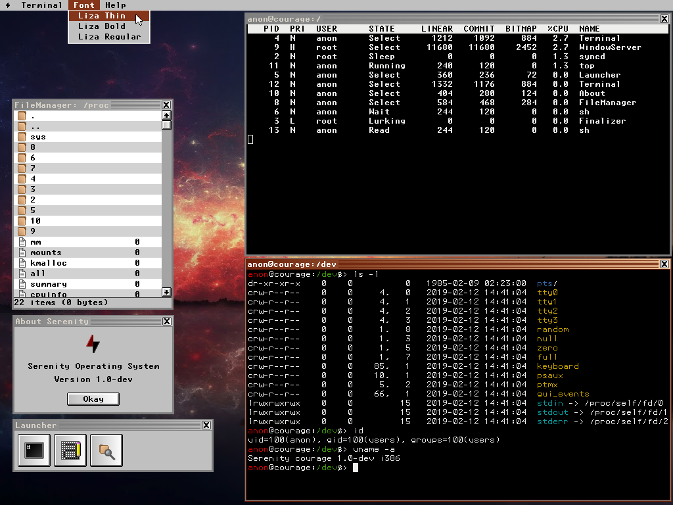This screenshot has width=673, height=505.
Task: Click the system menu icon in menu bar
Action: [8, 5]
